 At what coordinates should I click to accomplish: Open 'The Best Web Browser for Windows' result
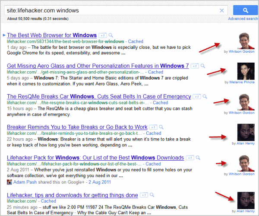pos(52,35)
